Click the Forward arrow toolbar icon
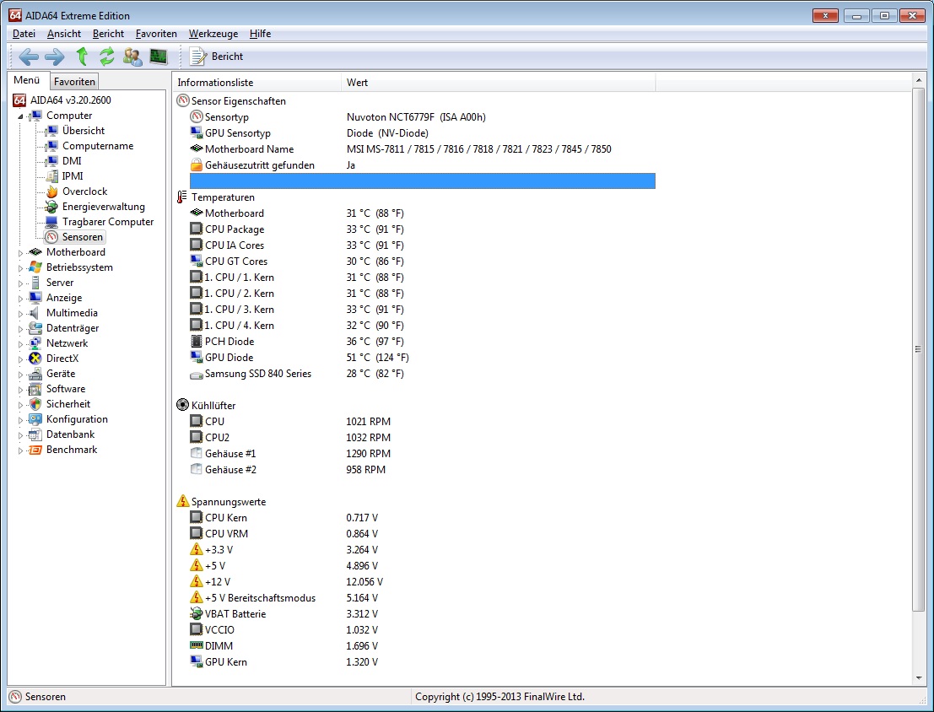Viewport: 934px width, 712px height. coord(54,57)
